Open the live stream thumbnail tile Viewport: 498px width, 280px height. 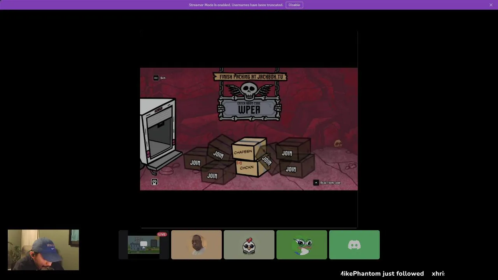tap(144, 245)
